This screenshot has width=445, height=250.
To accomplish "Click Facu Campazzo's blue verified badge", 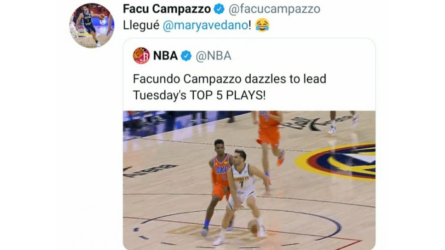I will click(219, 9).
